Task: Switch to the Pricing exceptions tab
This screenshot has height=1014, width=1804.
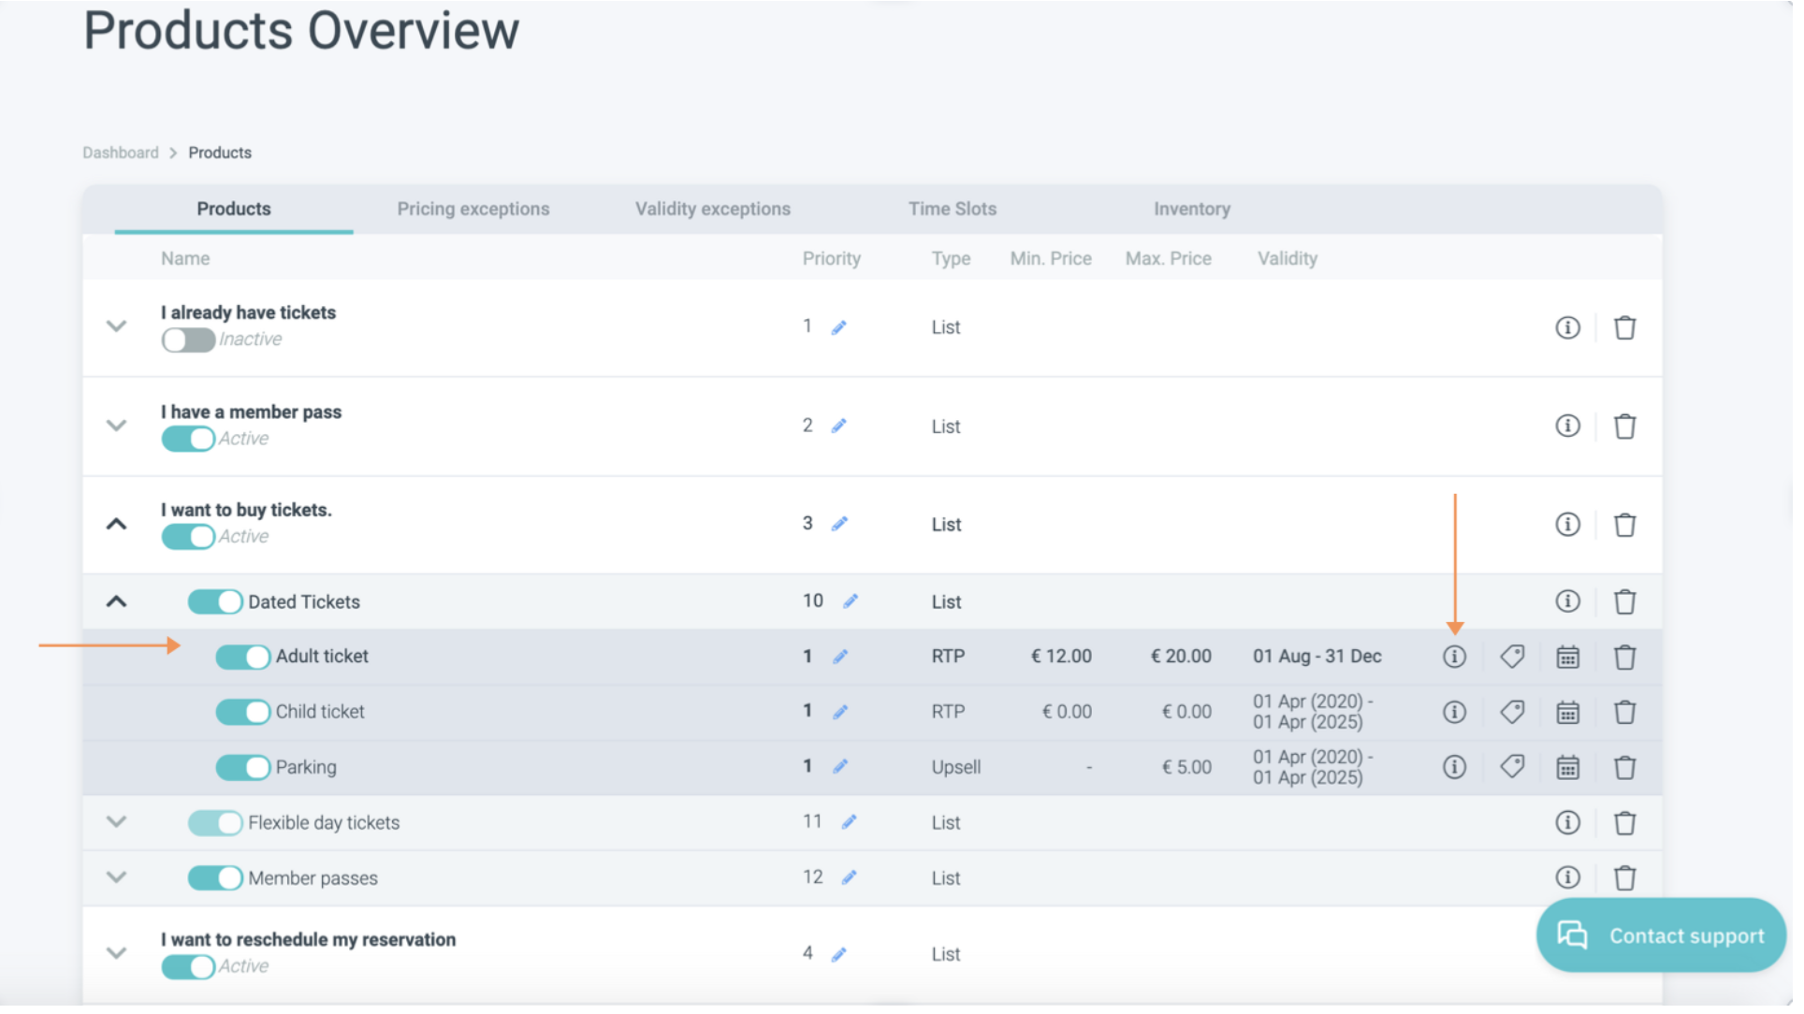Action: pyautogui.click(x=475, y=210)
